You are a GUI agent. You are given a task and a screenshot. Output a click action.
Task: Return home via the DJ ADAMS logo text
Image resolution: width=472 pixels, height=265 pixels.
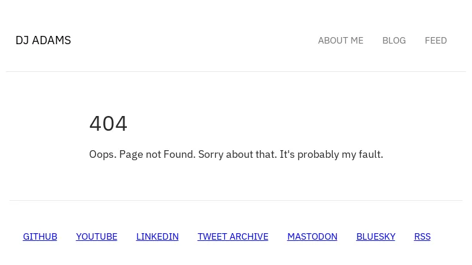pos(43,40)
